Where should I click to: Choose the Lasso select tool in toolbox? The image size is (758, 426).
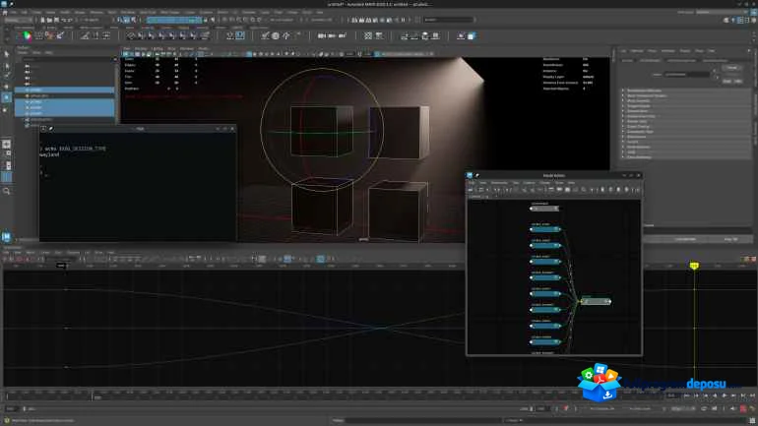pos(6,65)
